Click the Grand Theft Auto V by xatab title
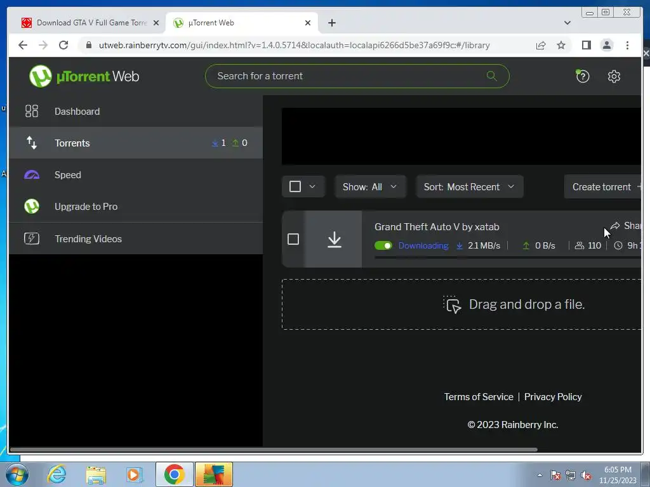The height and width of the screenshot is (487, 650). pyautogui.click(x=437, y=226)
